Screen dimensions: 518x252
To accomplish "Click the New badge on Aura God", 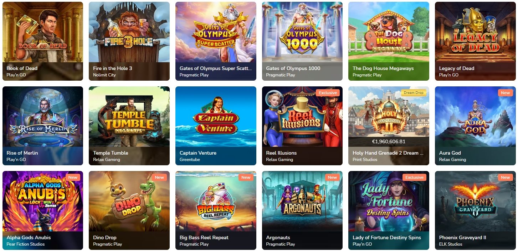I will [505, 93].
